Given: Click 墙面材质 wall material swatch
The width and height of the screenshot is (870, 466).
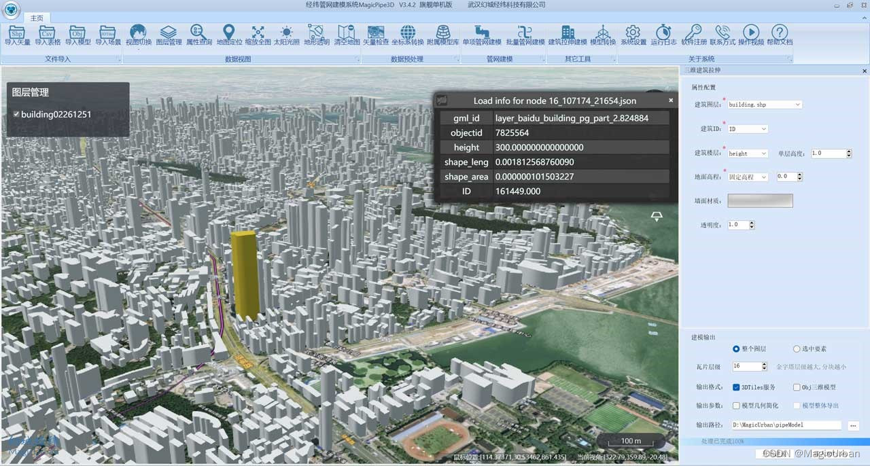Looking at the screenshot, I should click(x=760, y=200).
